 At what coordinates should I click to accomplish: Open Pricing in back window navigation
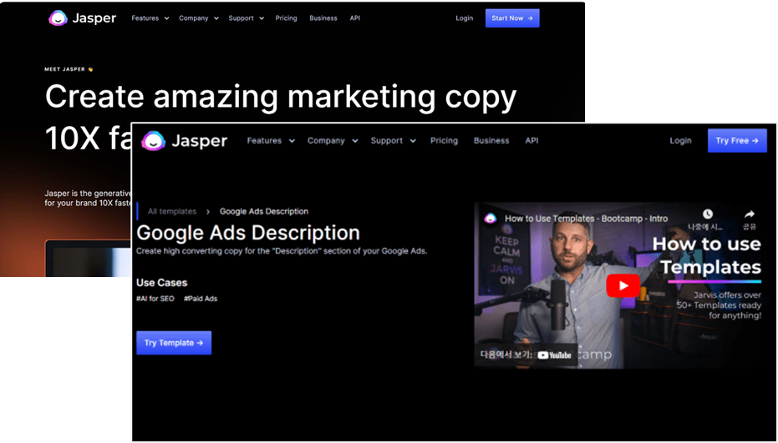(287, 18)
